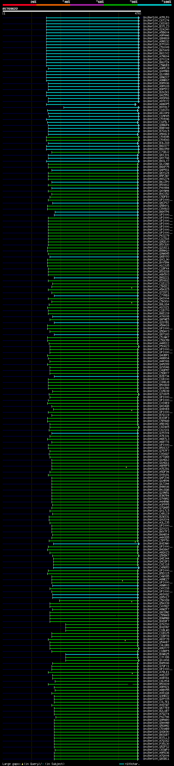Click hit label UniRef100_Q3HRZ2
Screen dimensions: 174x766
[156, 696]
